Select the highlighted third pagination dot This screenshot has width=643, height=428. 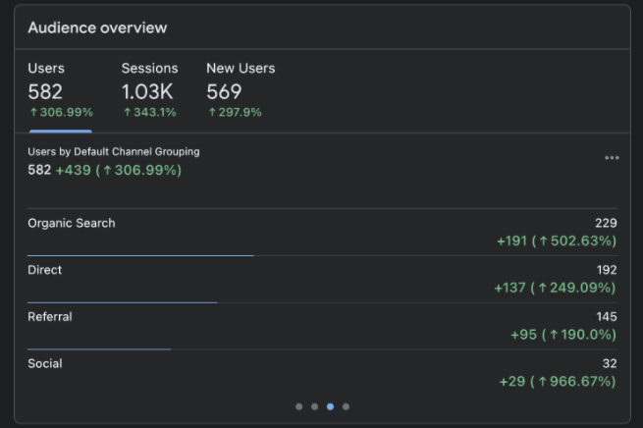coord(330,406)
